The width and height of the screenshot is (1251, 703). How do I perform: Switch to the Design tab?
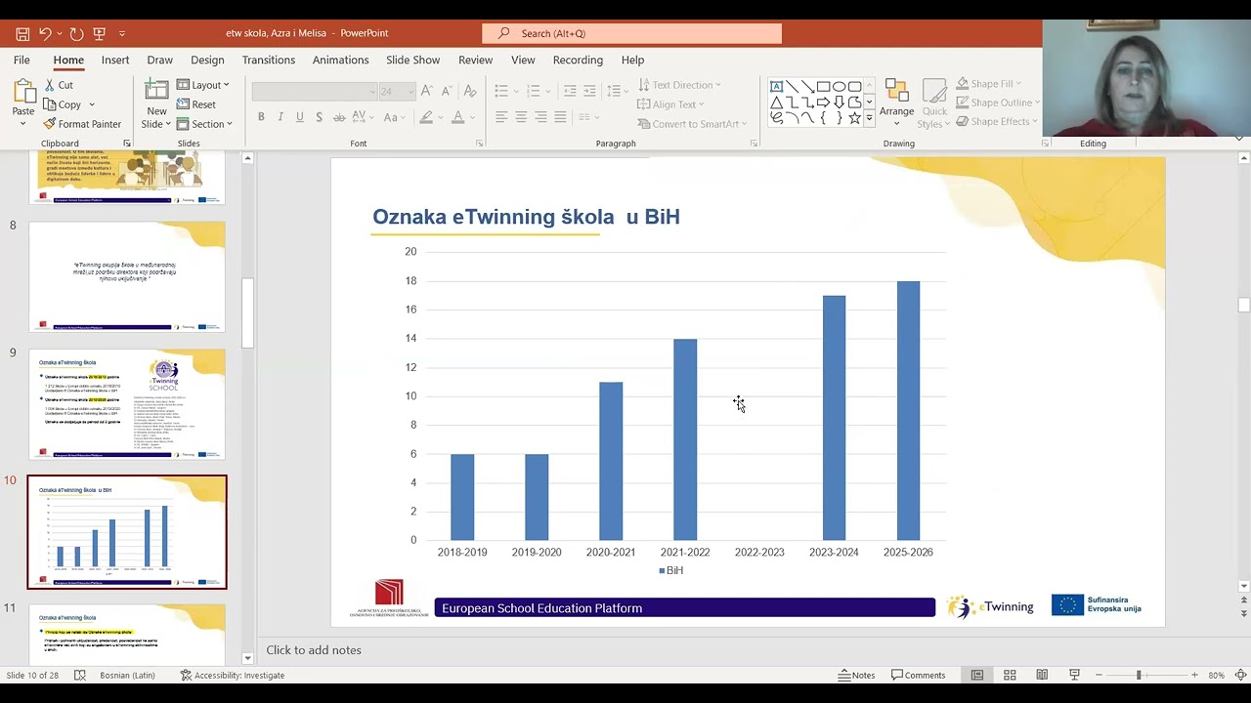pyautogui.click(x=207, y=60)
